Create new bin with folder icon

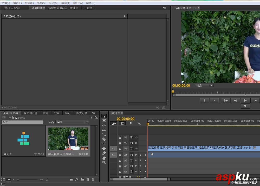[82, 180]
